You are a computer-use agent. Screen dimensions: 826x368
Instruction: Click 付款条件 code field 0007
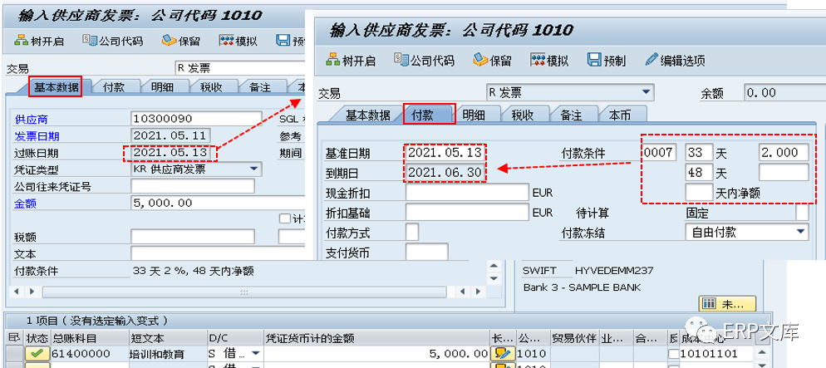(x=658, y=153)
